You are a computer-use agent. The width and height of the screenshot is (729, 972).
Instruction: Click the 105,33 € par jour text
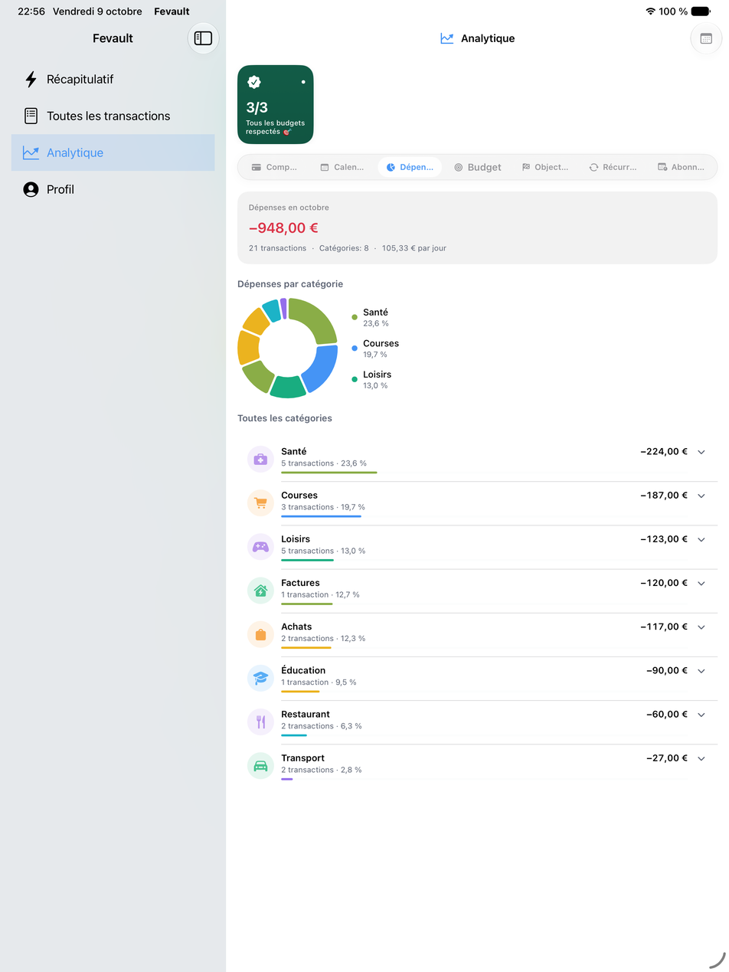[x=414, y=248]
